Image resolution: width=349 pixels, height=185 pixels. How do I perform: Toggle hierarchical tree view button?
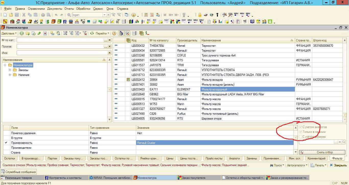(x=121, y=33)
